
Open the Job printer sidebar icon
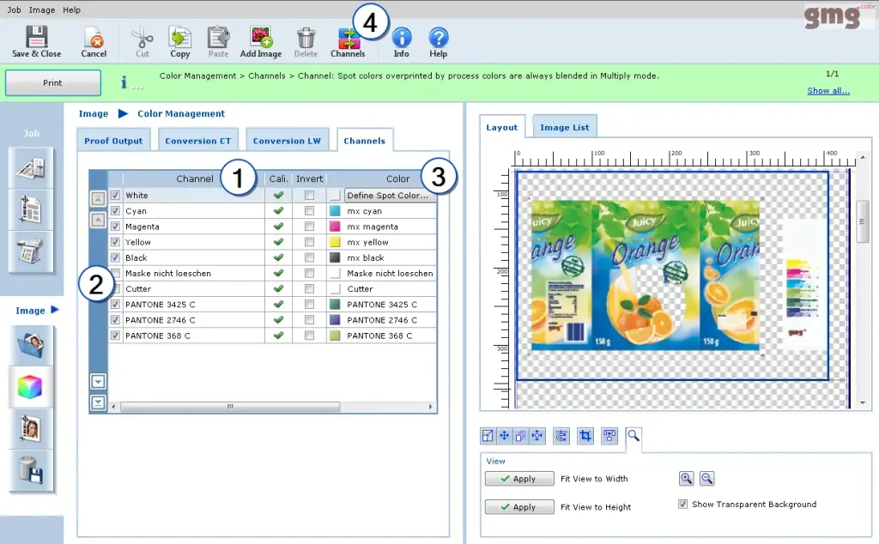coord(31,251)
